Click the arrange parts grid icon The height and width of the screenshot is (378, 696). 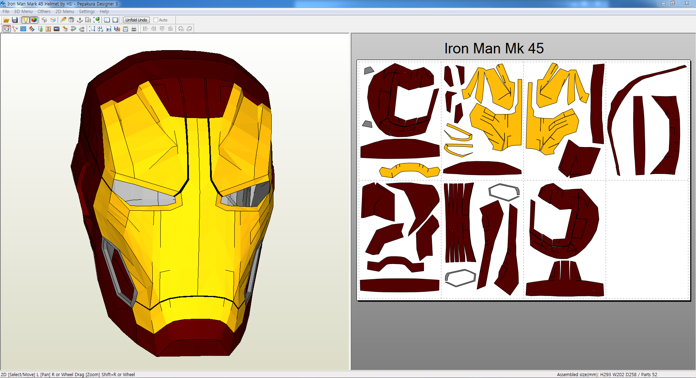click(100, 29)
